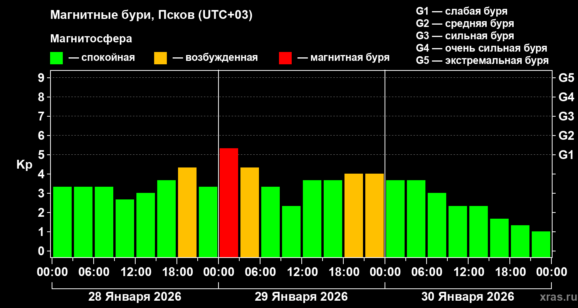Select the first green bar on 30 January

pos(395,219)
